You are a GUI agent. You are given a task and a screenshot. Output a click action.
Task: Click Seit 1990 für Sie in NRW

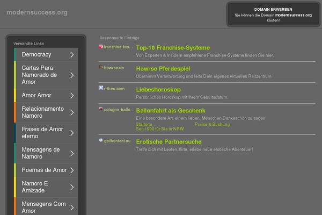[160, 129]
